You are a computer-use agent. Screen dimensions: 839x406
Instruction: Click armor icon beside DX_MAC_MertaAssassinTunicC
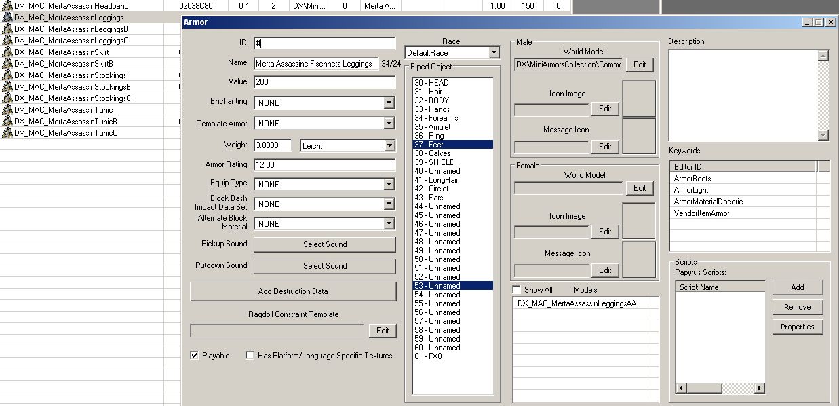click(7, 133)
